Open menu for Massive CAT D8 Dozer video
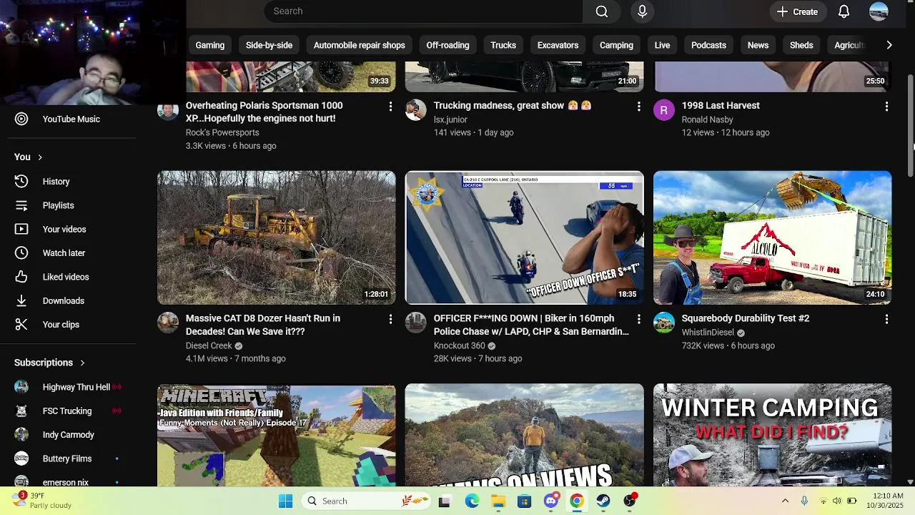This screenshot has width=915, height=515. click(390, 320)
